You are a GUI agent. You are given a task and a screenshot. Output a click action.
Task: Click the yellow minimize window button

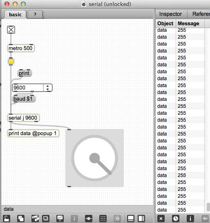[x=15, y=4]
